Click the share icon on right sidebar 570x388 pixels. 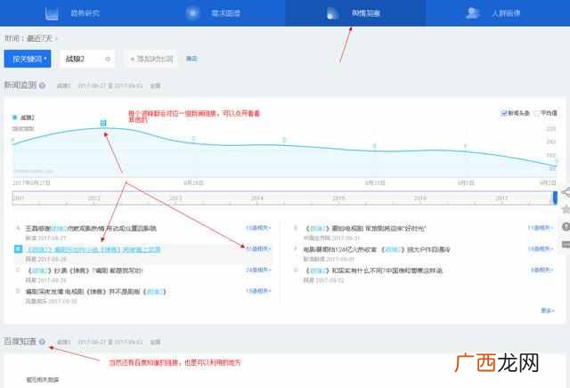566,192
